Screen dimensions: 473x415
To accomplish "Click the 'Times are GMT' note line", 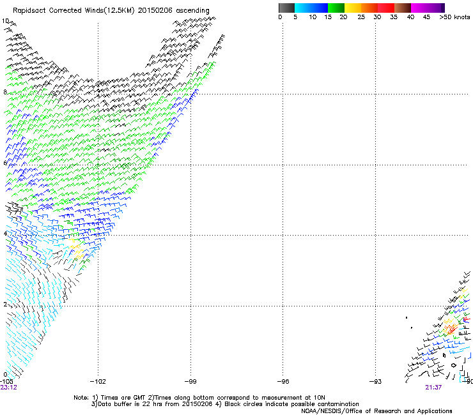I will click(199, 398).
